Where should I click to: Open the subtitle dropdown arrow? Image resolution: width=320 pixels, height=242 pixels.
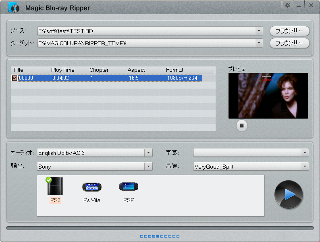305,153
